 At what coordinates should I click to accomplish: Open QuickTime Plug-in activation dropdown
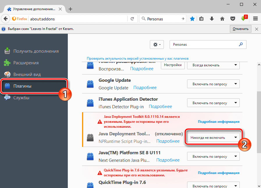click(x=213, y=185)
